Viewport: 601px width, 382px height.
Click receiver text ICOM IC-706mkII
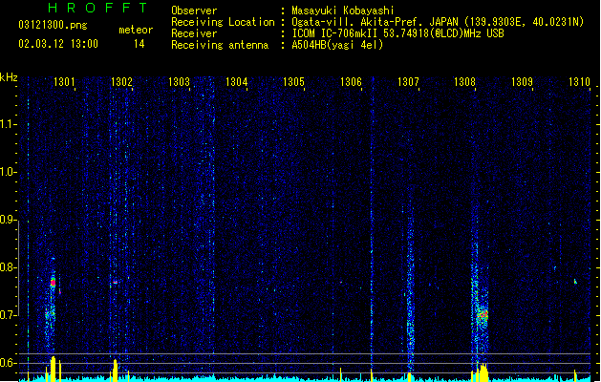(335, 33)
